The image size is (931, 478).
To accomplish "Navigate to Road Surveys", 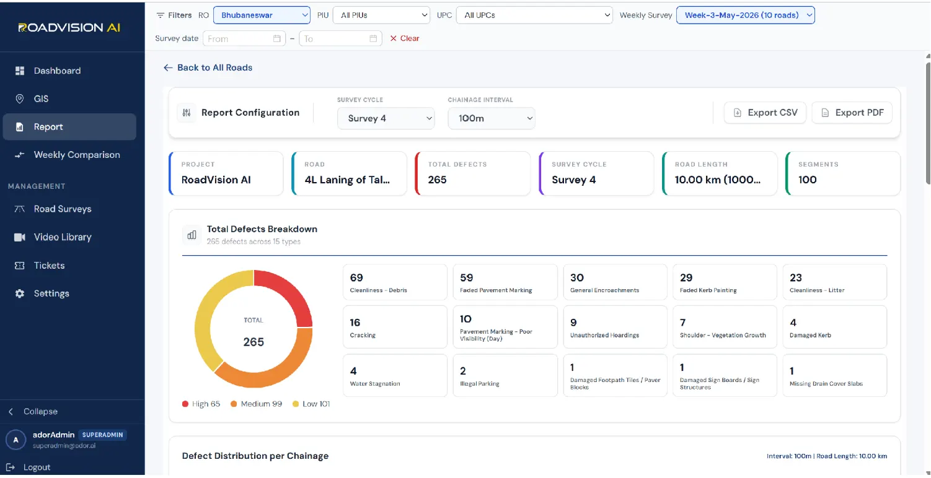I will (69, 209).
